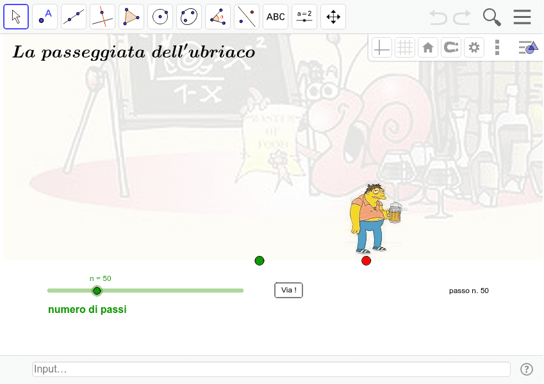The image size is (544, 384).
Task: Reset view with the home icon
Action: [x=428, y=47]
